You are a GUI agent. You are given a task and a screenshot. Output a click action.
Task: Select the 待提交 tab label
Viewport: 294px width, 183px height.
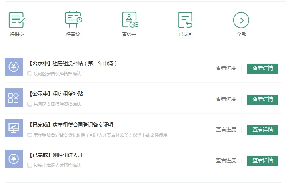[17, 34]
